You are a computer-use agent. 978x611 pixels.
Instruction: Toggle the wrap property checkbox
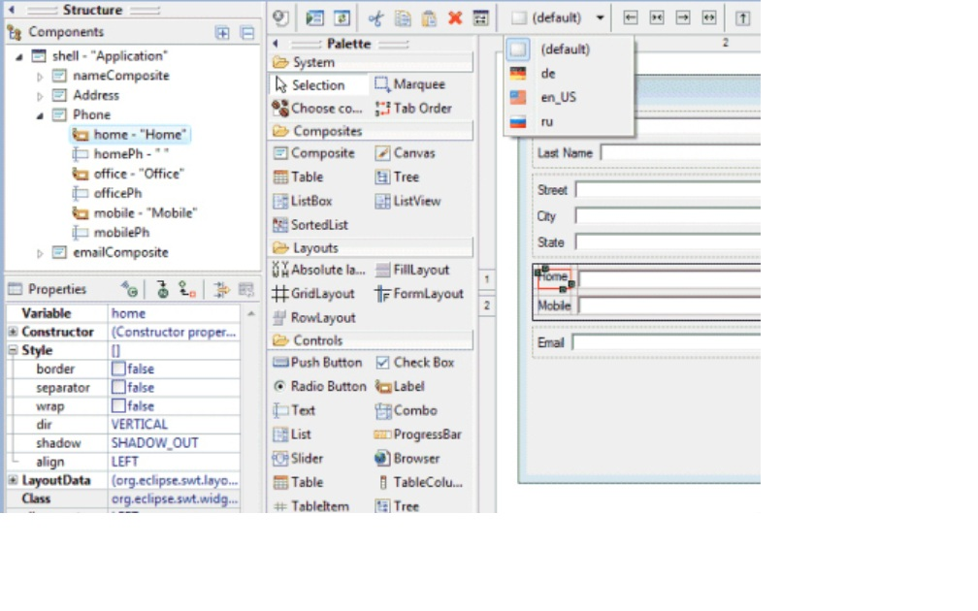(118, 405)
